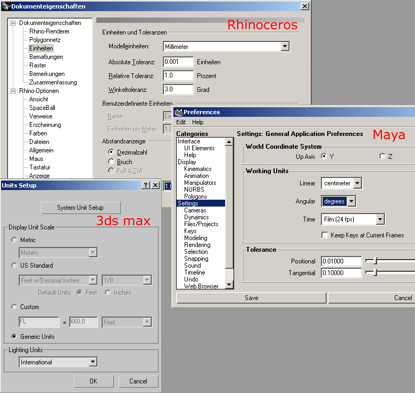Collapse the Dokumenteigenschaften tree node
The height and width of the screenshot is (393, 415).
pos(13,23)
